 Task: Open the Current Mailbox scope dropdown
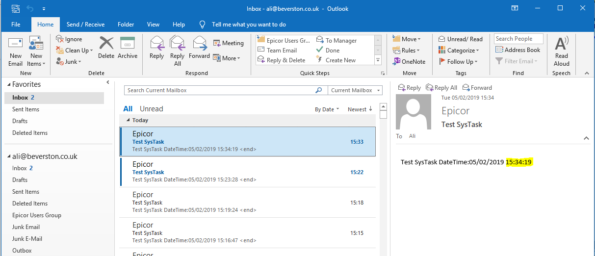pos(355,90)
